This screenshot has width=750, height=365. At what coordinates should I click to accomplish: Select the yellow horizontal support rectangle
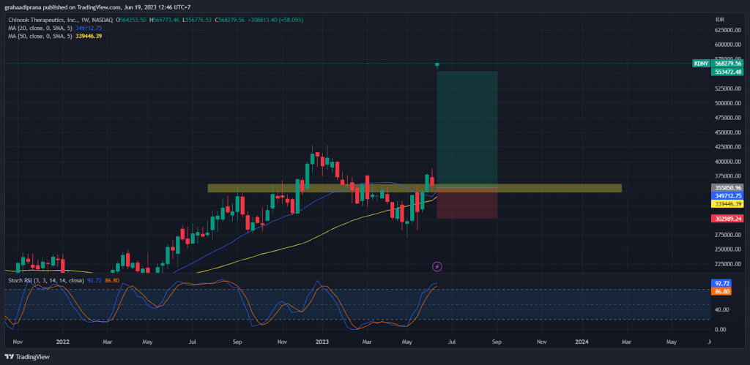[x=415, y=188]
